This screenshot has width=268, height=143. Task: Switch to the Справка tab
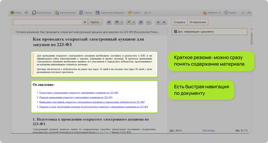click(x=179, y=22)
